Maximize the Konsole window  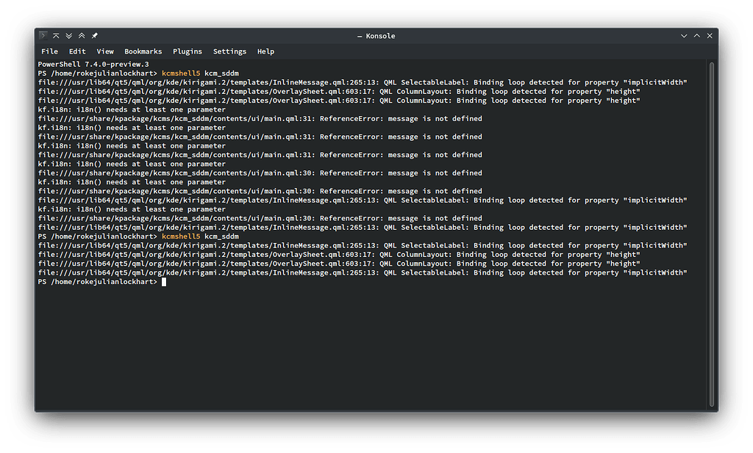[698, 36]
